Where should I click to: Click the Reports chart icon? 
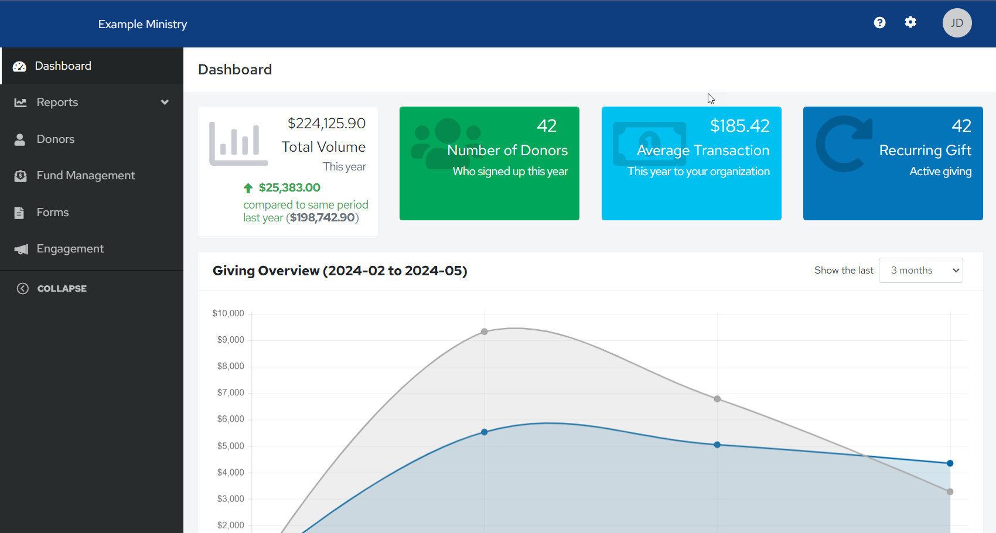pos(20,102)
